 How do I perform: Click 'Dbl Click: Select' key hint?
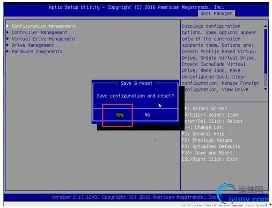coord(220,121)
